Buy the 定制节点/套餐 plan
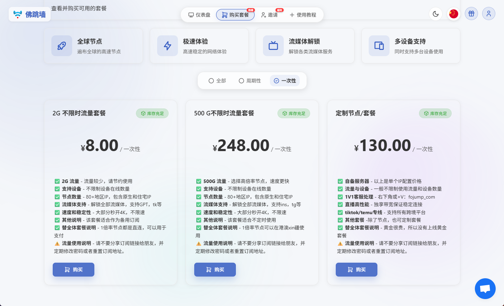 click(357, 270)
